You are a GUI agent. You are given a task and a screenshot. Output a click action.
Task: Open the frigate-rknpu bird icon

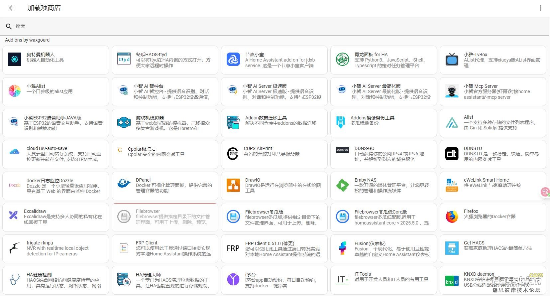coord(15,248)
